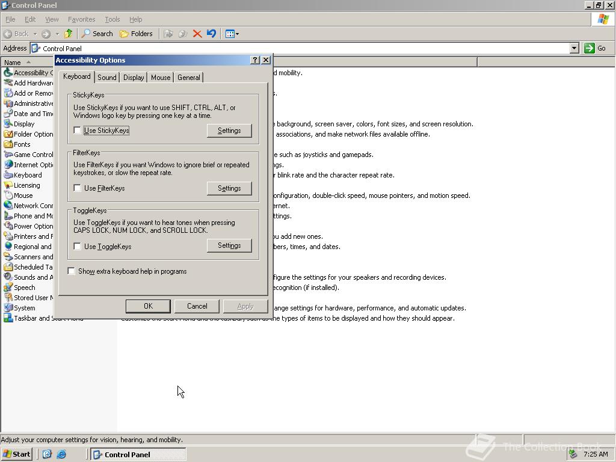Image resolution: width=616 pixels, height=462 pixels.
Task: Select the Mouse control panel icon
Action: (8, 196)
